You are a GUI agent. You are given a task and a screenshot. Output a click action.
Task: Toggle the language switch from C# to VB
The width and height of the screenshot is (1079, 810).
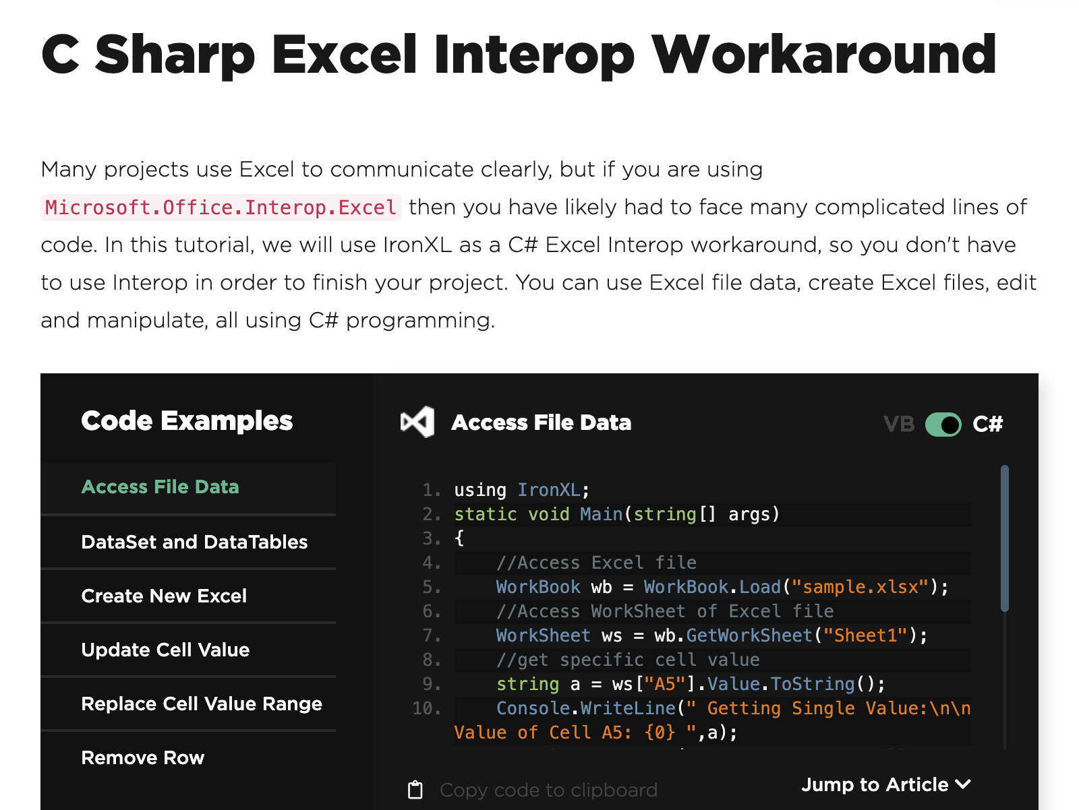tap(943, 425)
